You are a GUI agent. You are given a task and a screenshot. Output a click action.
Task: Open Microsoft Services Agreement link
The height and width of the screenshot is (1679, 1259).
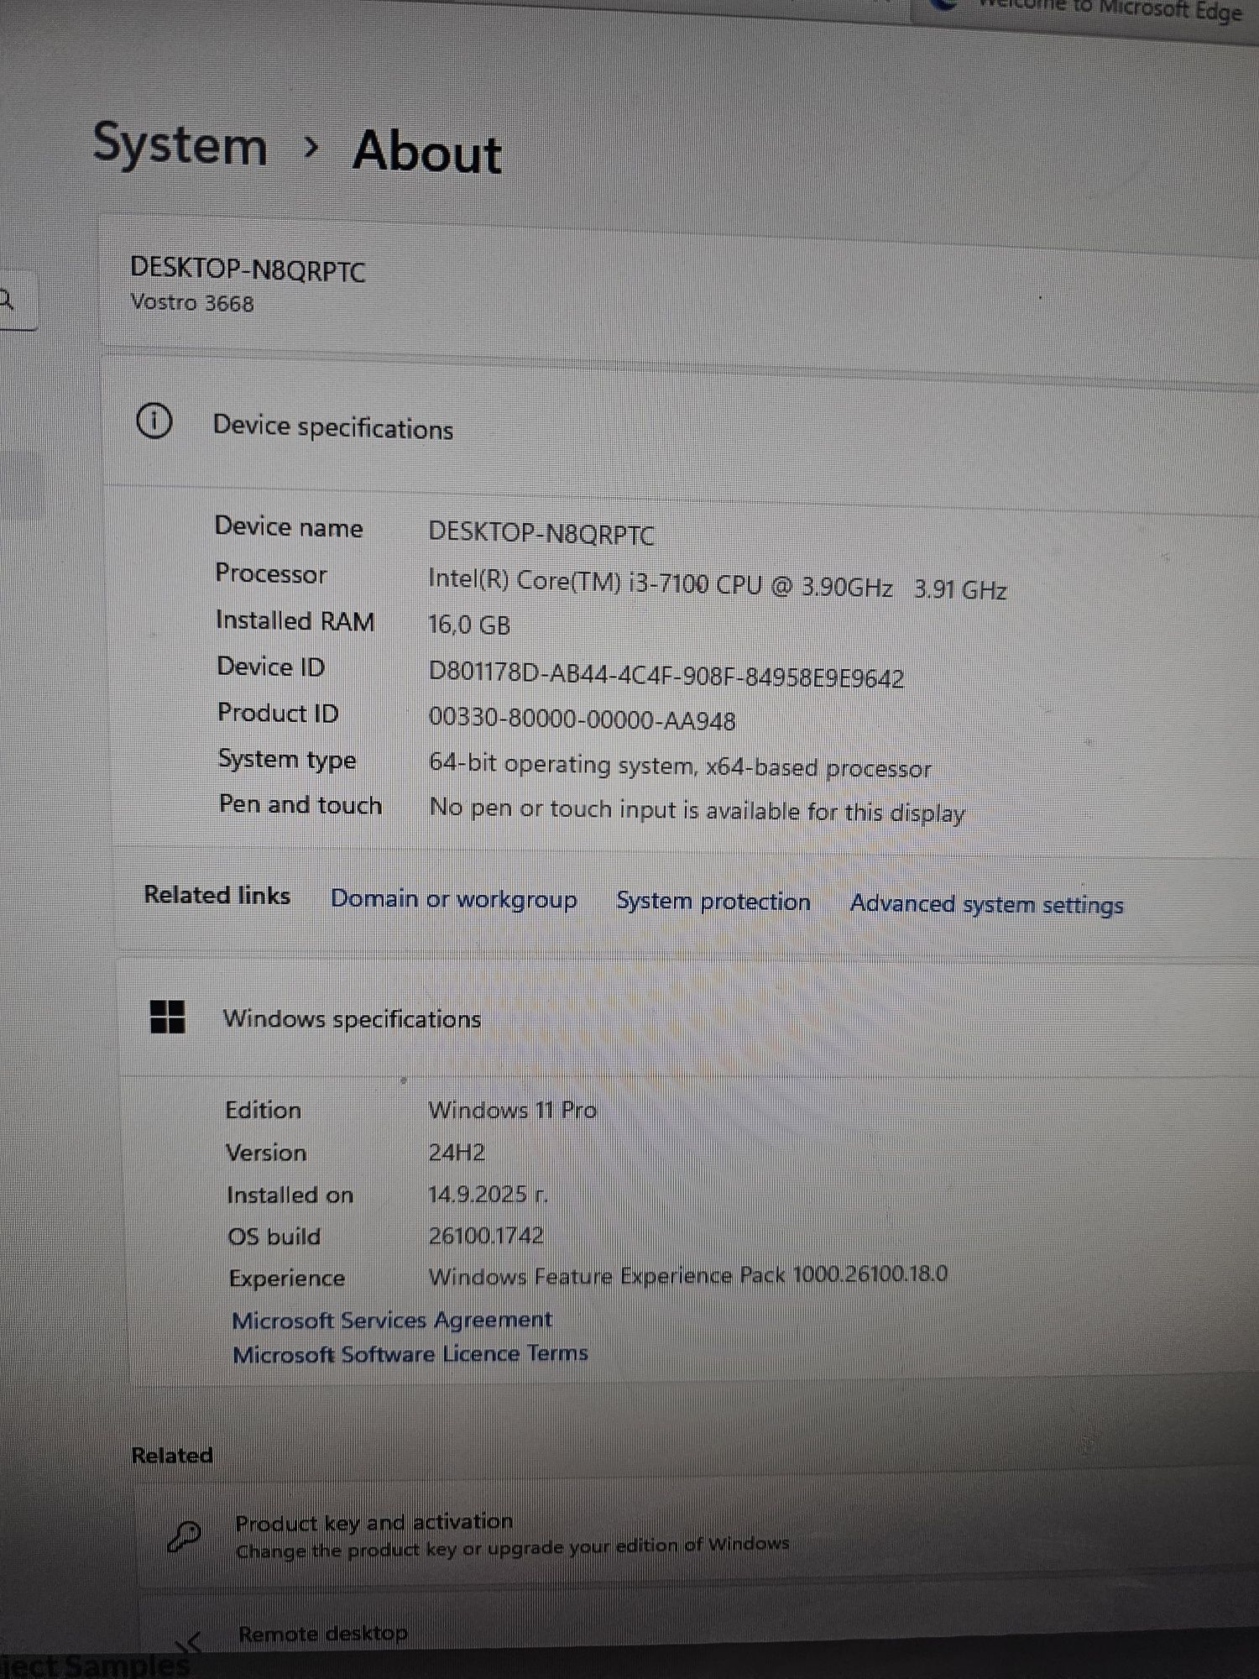point(392,1320)
